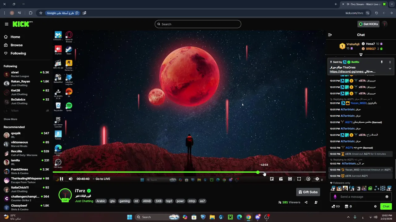Open the playback speed control
Image resolution: width=396 pixels, height=222 pixels.
pos(308,179)
